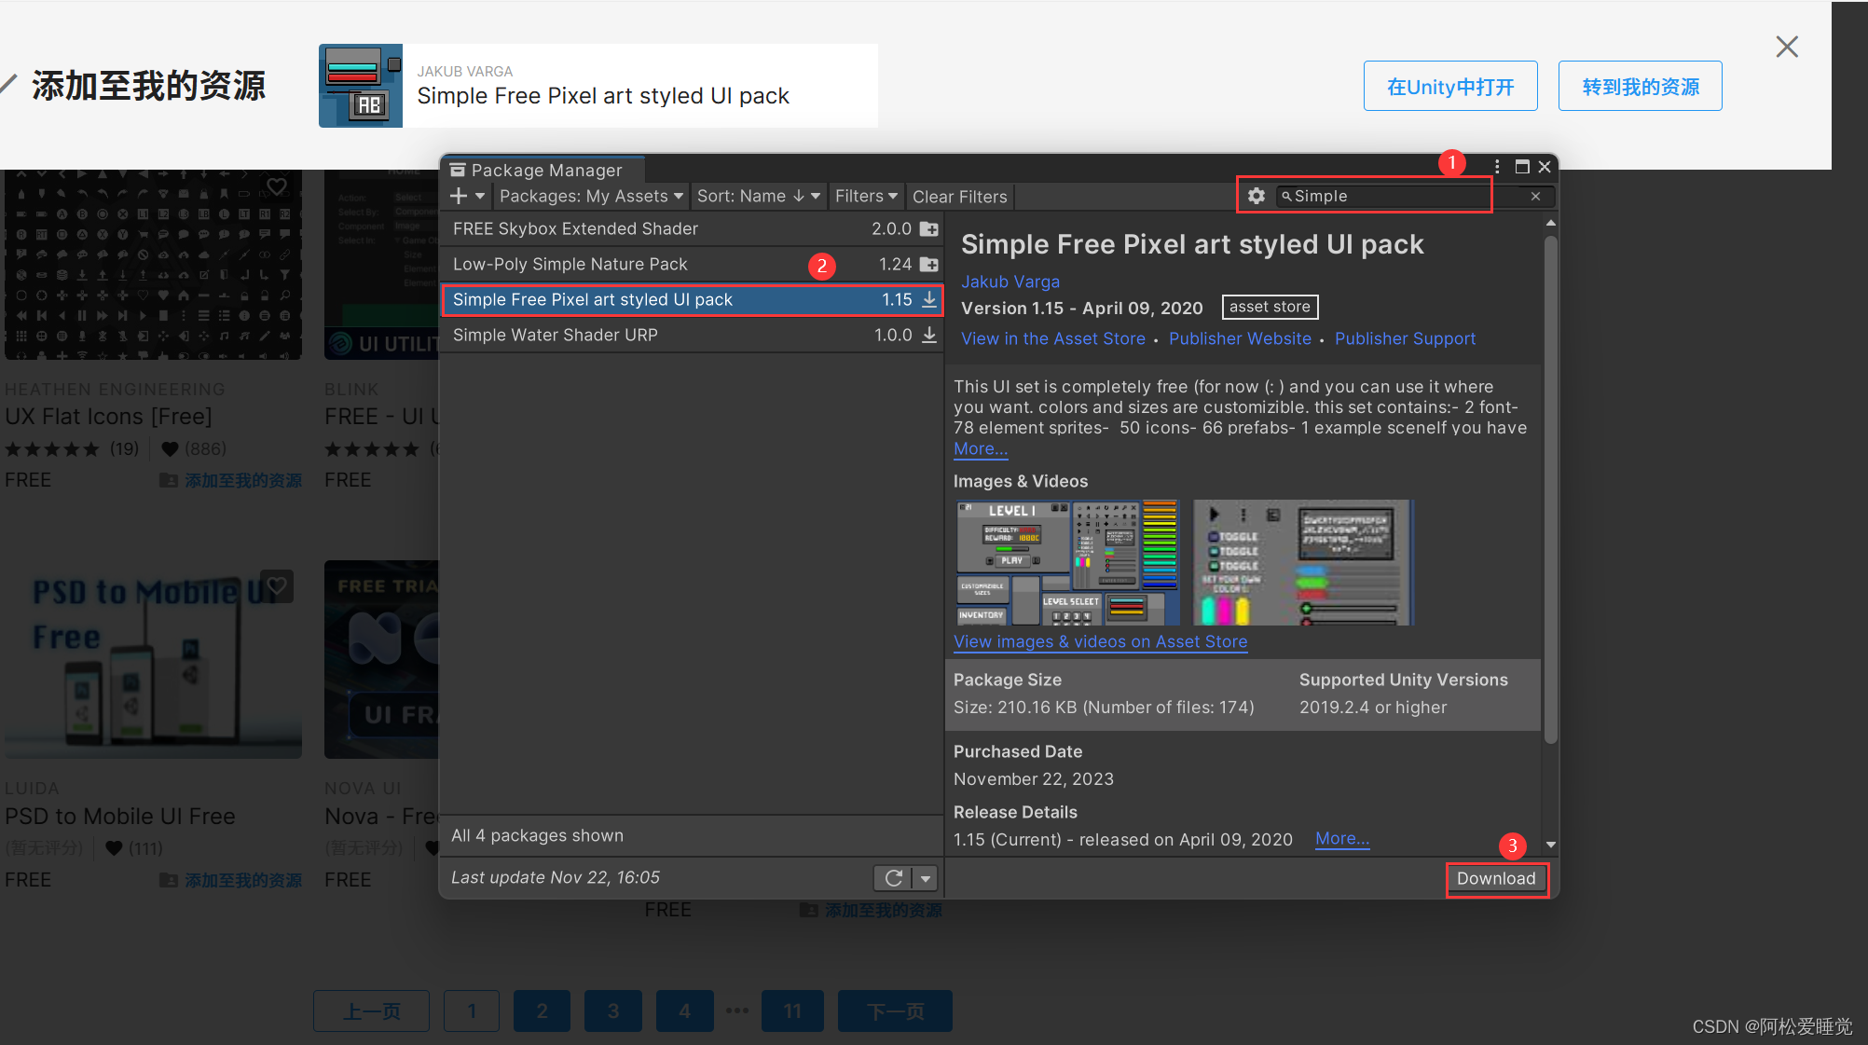Go to page 4 in pagination

[x=684, y=1011]
